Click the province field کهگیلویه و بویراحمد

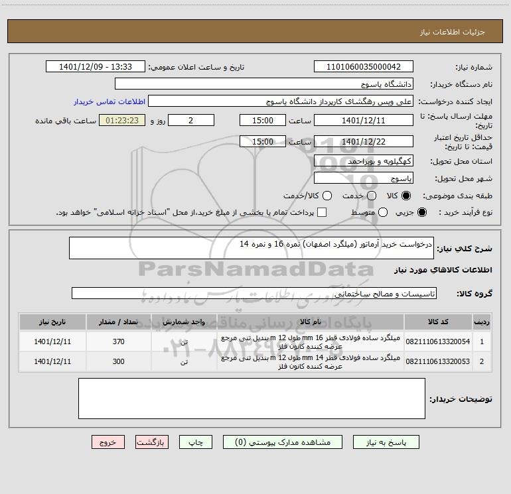point(364,160)
